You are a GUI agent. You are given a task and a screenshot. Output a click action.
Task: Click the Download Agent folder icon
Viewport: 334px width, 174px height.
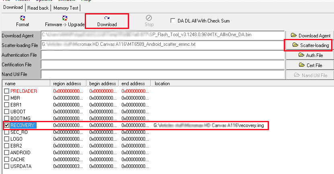294,35
